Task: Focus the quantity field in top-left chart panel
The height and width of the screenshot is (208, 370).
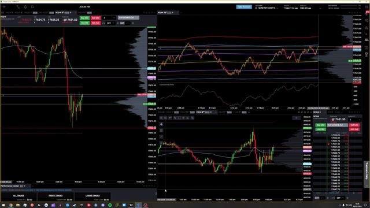Action: [109, 18]
